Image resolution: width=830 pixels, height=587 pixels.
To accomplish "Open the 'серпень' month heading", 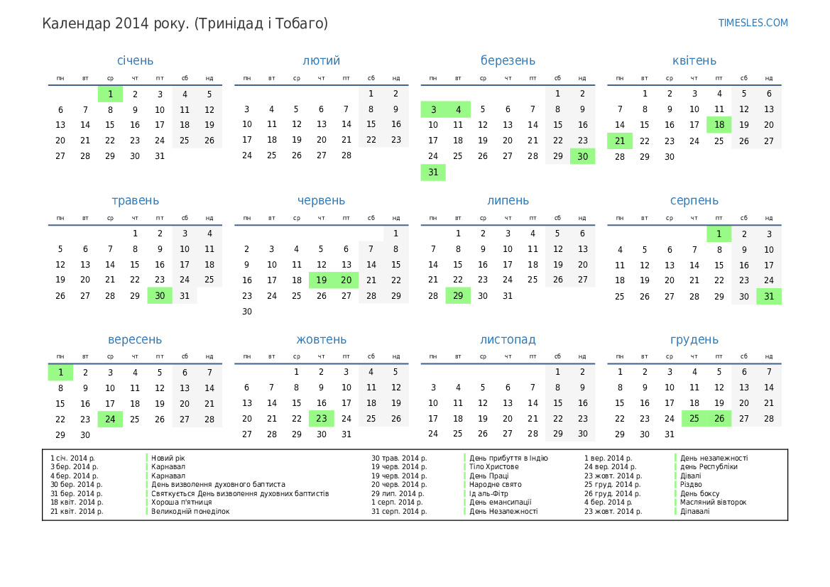I will pyautogui.click(x=694, y=201).
